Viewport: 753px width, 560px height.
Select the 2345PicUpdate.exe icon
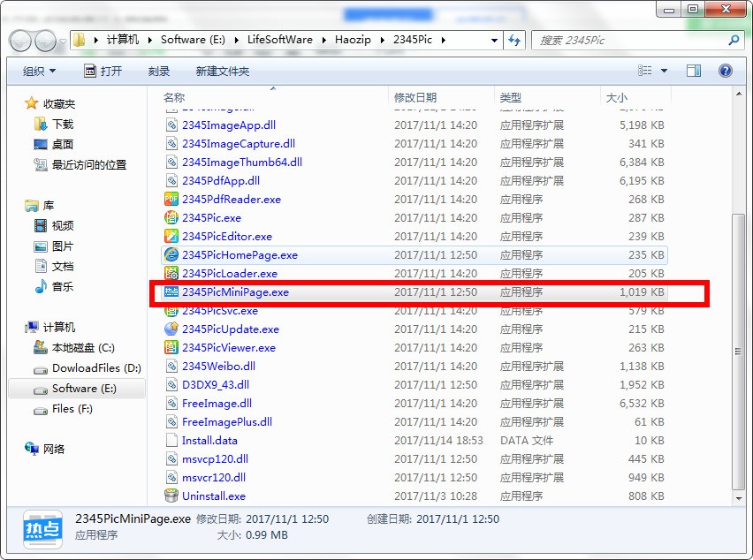[171, 329]
